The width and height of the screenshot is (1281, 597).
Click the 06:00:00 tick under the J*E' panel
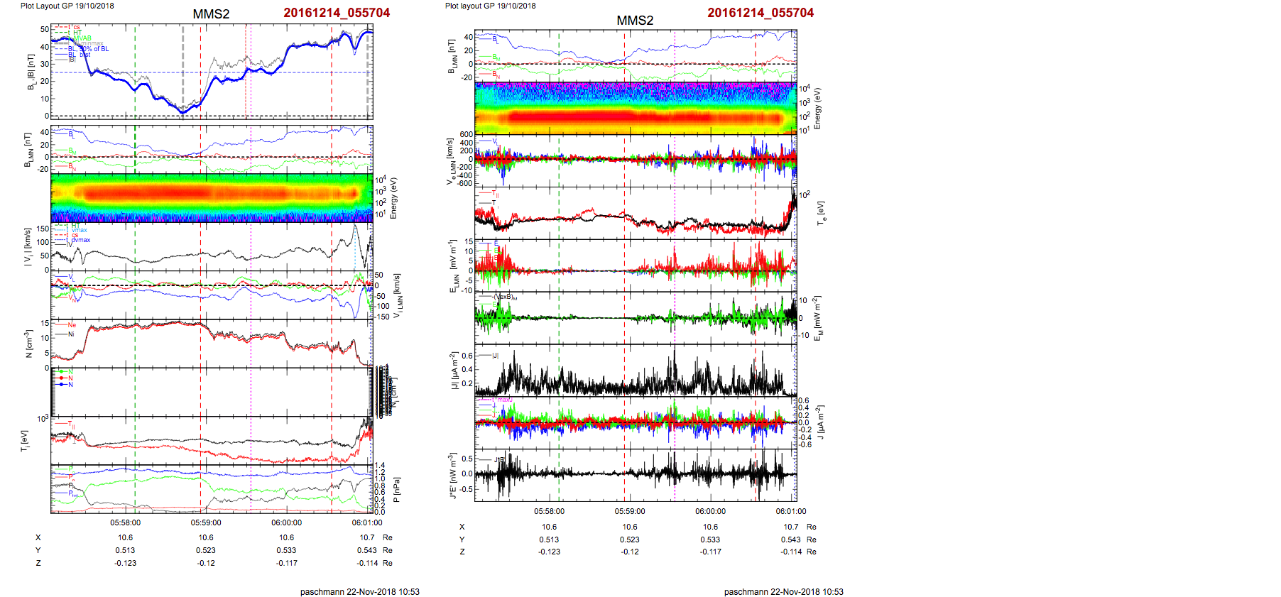710,511
